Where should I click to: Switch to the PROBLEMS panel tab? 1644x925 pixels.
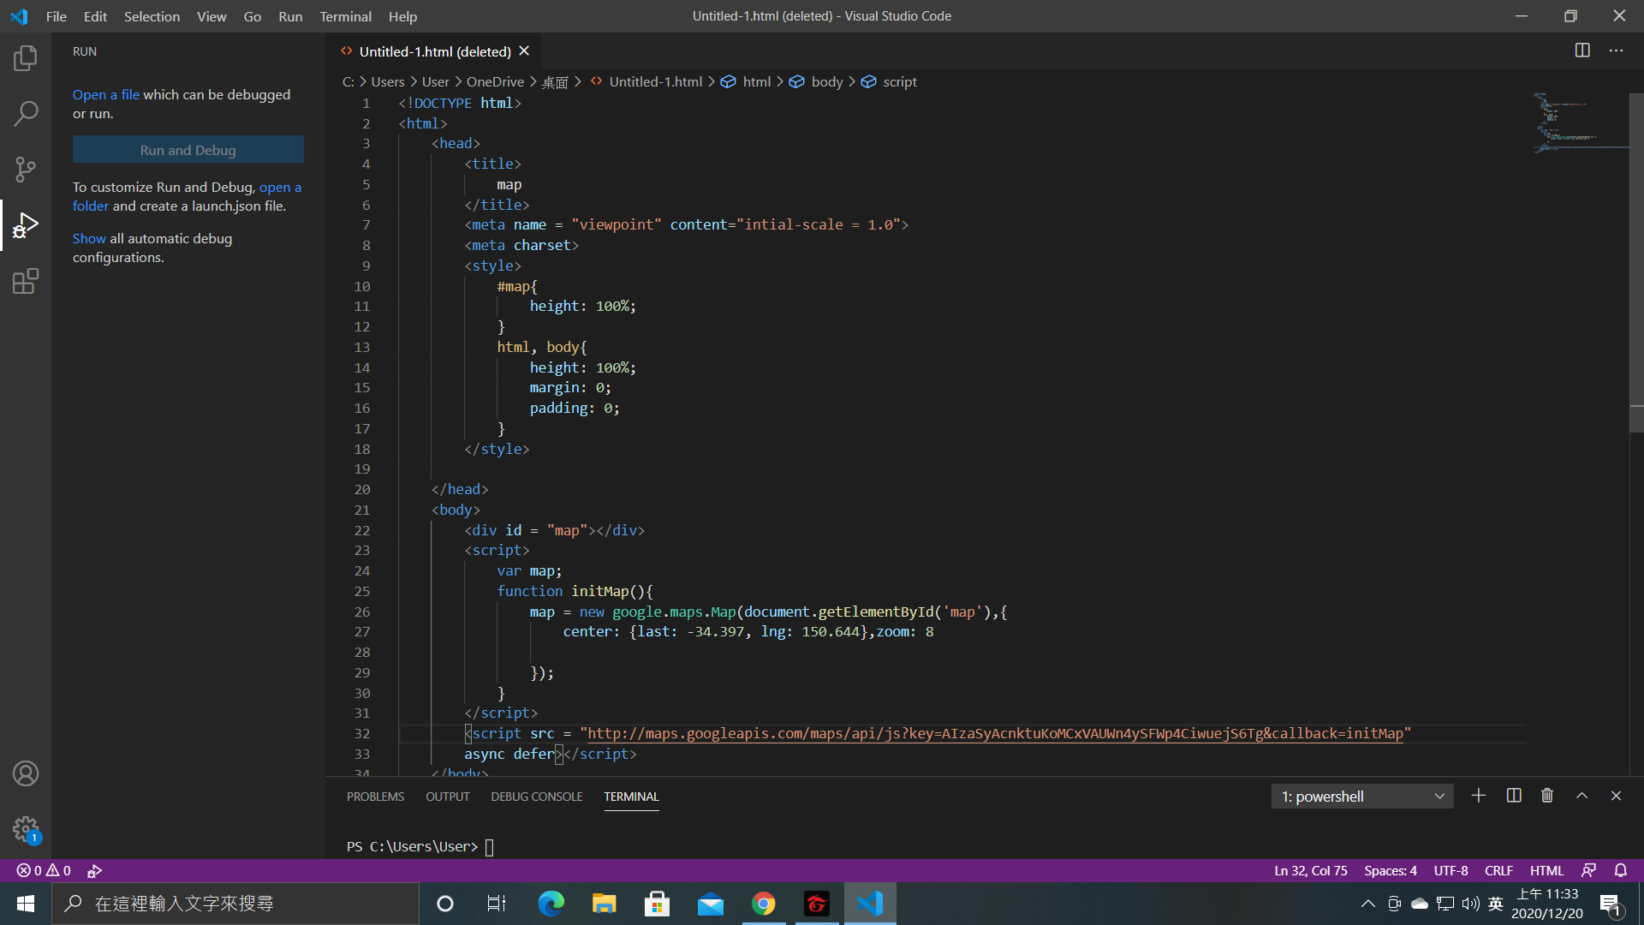point(375,797)
